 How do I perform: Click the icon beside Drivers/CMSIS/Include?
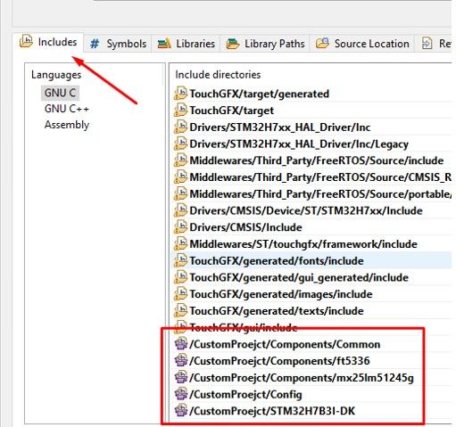point(180,227)
